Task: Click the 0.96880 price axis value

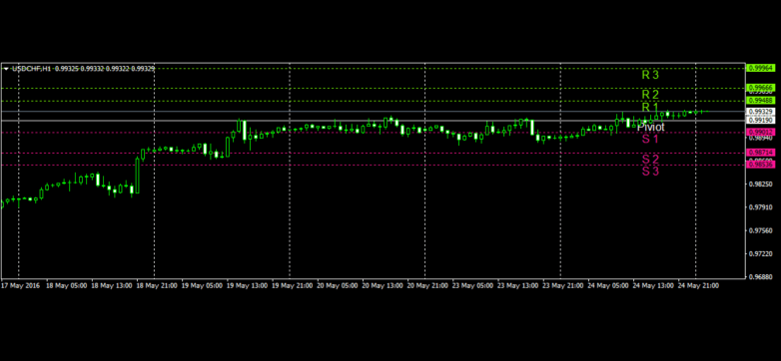Action: pos(762,276)
